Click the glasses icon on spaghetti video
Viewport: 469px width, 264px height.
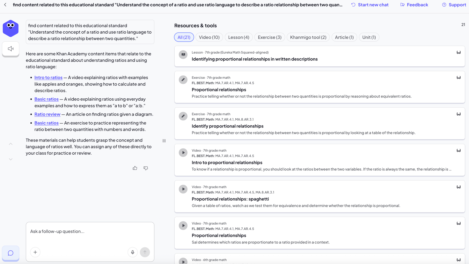coord(459,187)
